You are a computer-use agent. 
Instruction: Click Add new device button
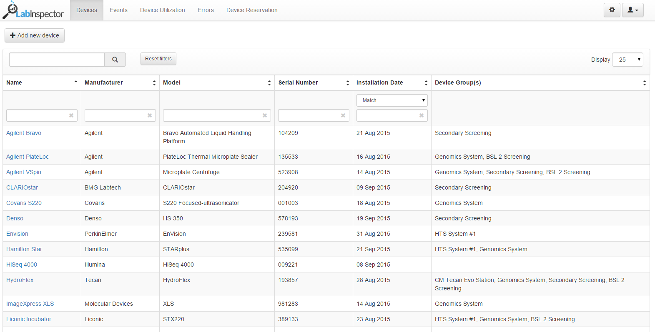[x=35, y=35]
